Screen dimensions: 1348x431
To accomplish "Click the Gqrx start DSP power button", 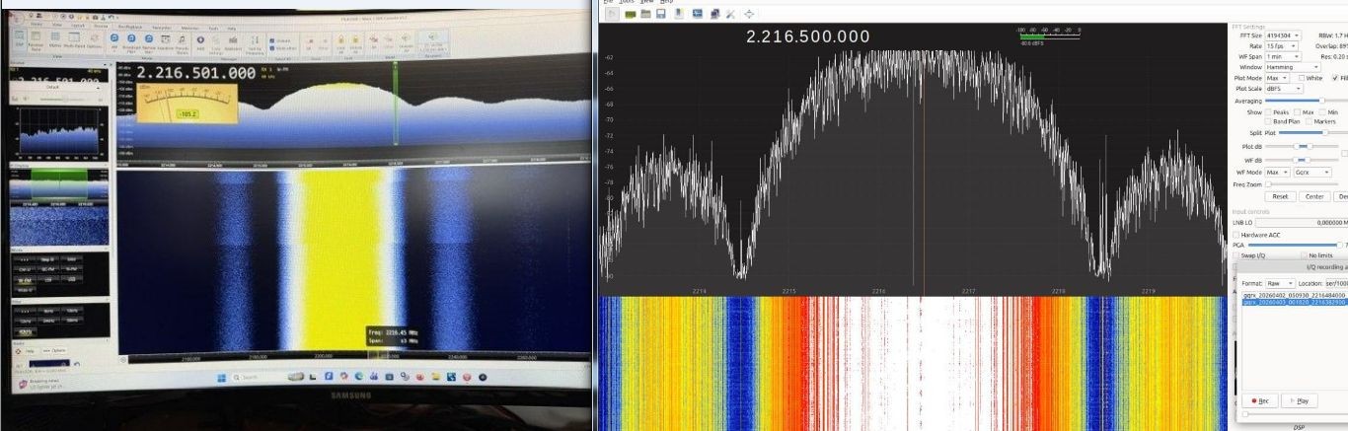I will pos(612,14).
